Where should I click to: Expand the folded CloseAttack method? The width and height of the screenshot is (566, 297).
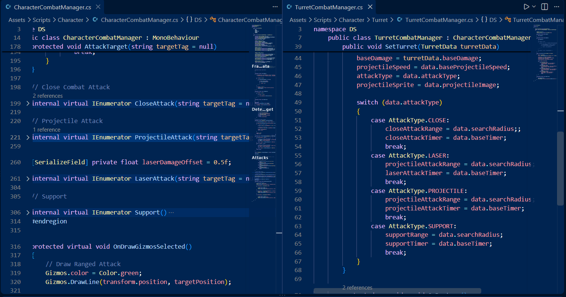[28, 103]
